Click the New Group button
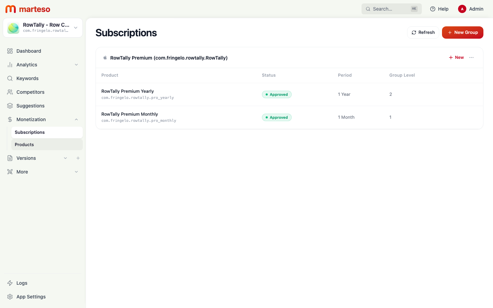This screenshot has height=308, width=493. (463, 33)
